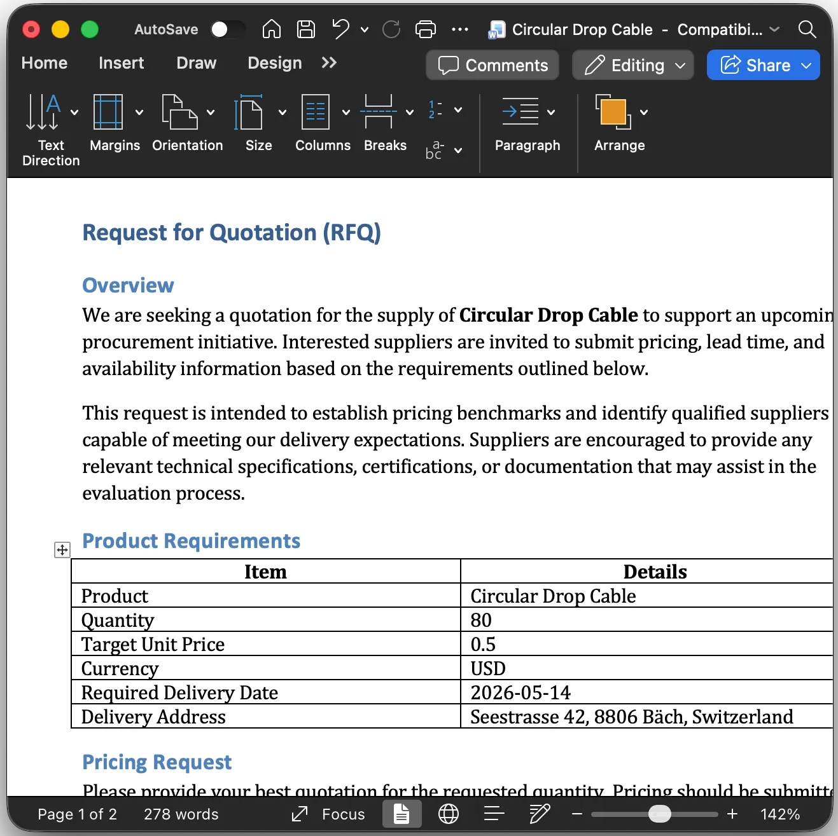Image resolution: width=838 pixels, height=836 pixels.
Task: Toggle the AutoSave switch
Action: pyautogui.click(x=227, y=29)
